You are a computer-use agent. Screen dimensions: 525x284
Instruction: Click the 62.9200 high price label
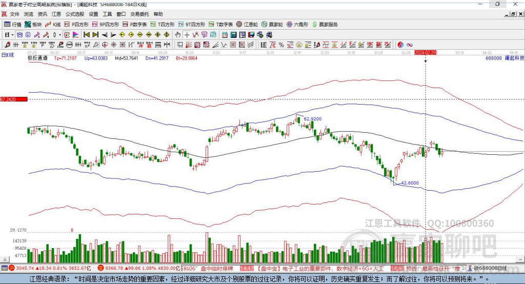(x=313, y=119)
